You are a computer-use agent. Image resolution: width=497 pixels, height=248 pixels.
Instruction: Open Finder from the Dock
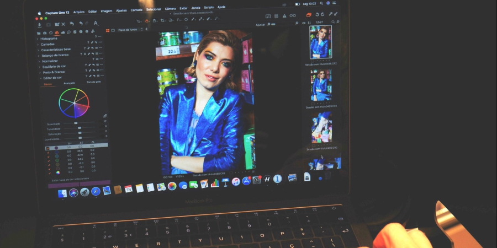tap(62, 193)
